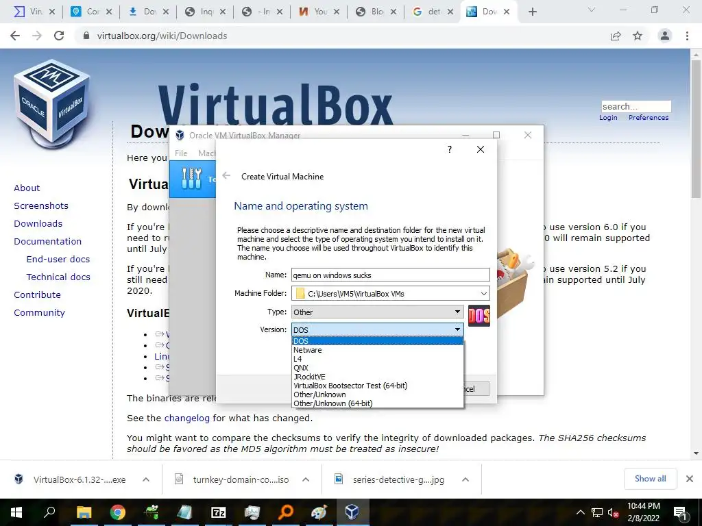Click the browser back arrow
Image resolution: width=702 pixels, height=526 pixels.
15,36
